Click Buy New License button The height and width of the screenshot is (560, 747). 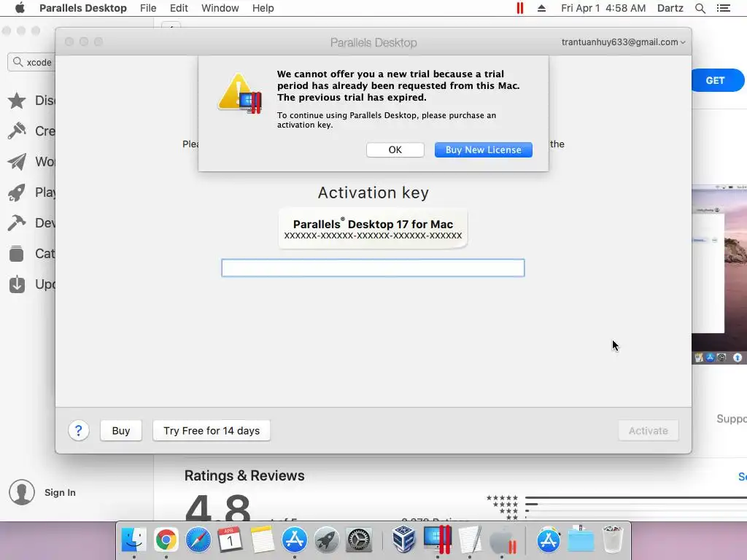[x=483, y=149]
